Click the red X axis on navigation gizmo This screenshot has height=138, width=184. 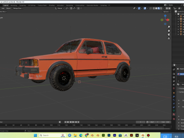[x=168, y=20]
